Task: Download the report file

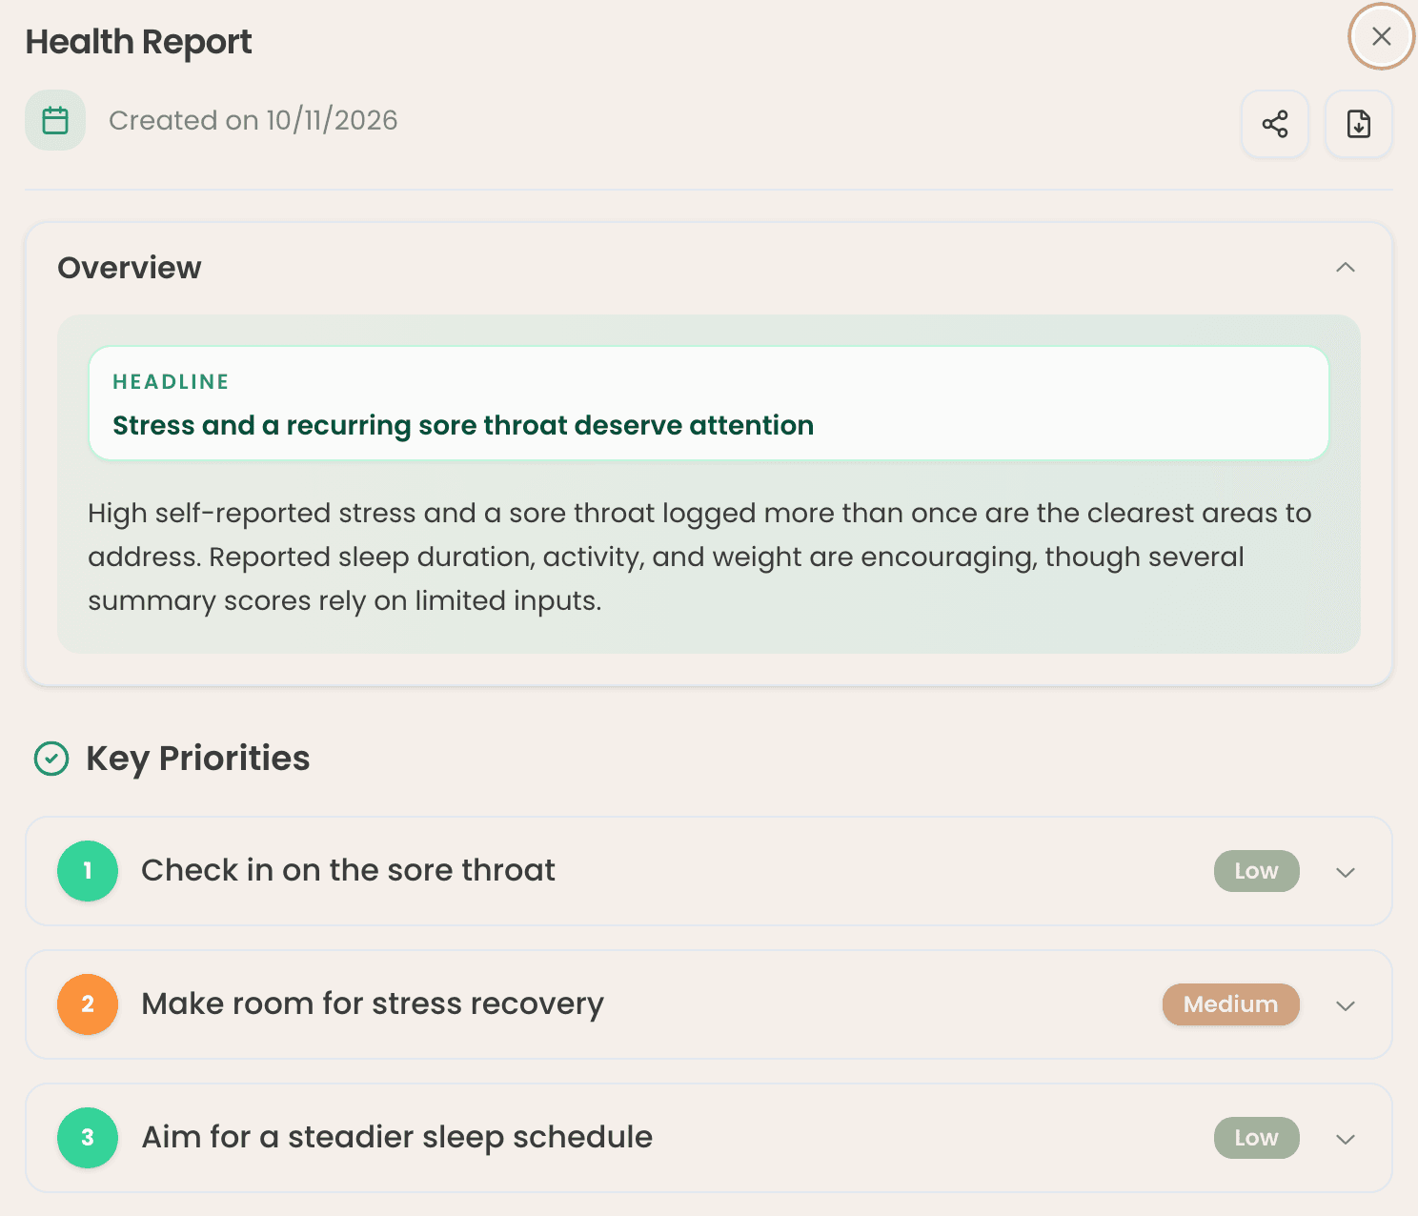Action: click(1359, 124)
